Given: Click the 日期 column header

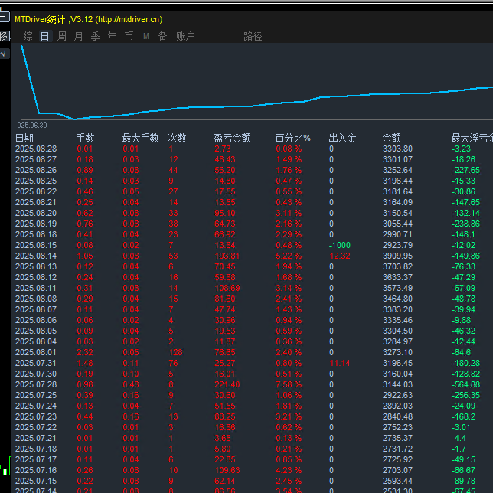Looking at the screenshot, I should click(24, 138).
